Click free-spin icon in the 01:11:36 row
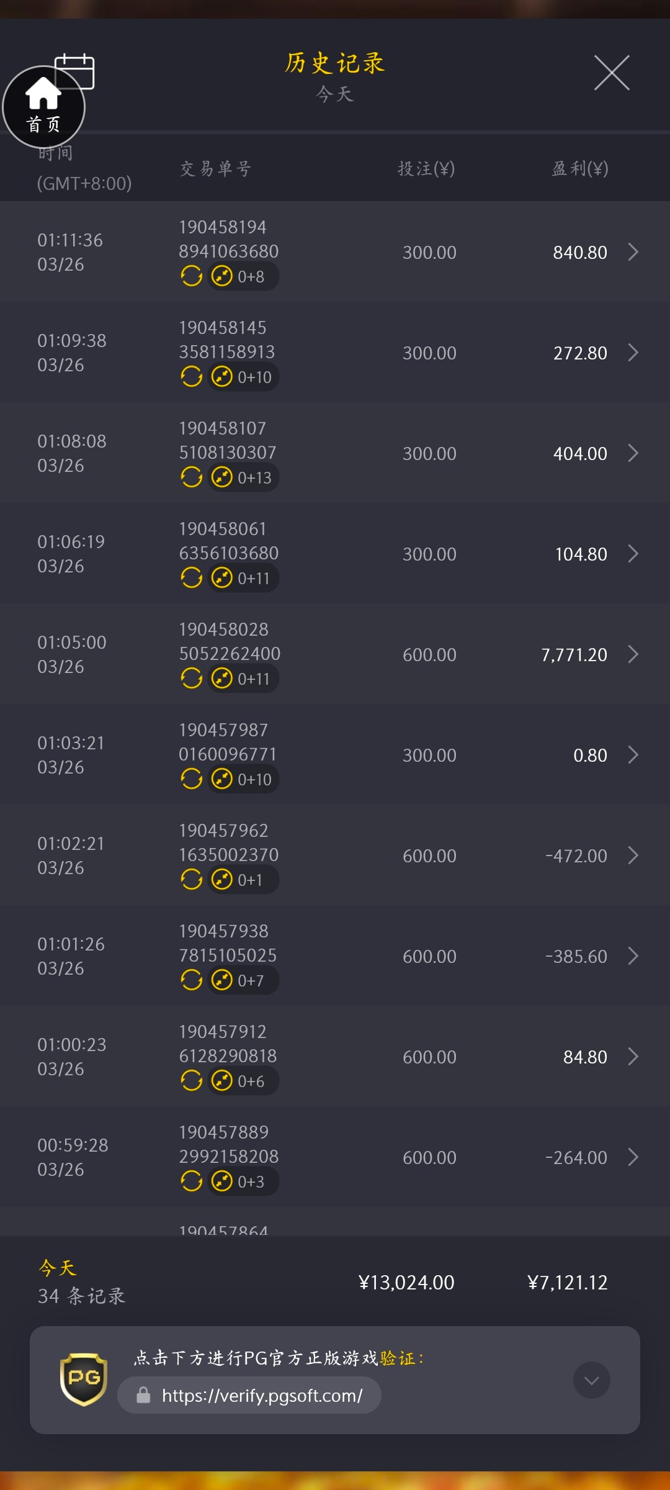 click(x=192, y=276)
